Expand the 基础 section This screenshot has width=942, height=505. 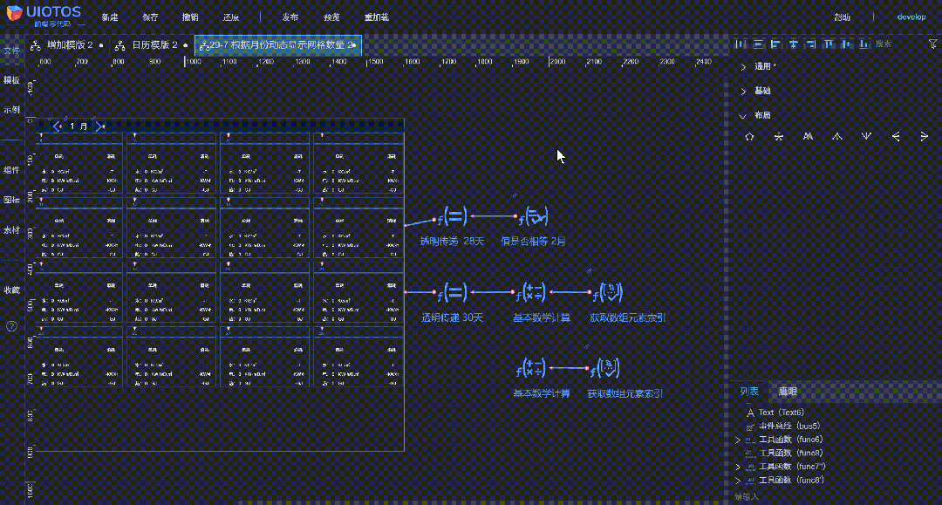[x=743, y=92]
